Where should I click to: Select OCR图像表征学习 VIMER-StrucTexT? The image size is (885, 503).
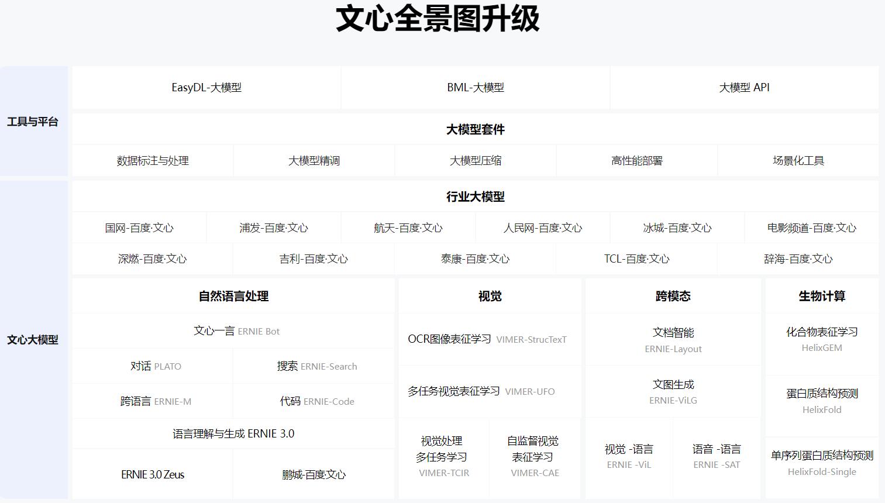489,339
